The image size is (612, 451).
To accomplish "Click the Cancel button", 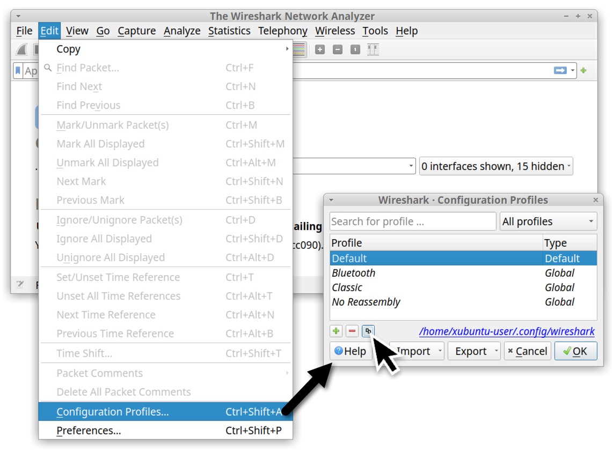I will click(527, 351).
